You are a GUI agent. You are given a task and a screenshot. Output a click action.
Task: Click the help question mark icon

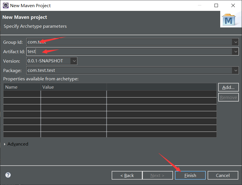pos(8,175)
